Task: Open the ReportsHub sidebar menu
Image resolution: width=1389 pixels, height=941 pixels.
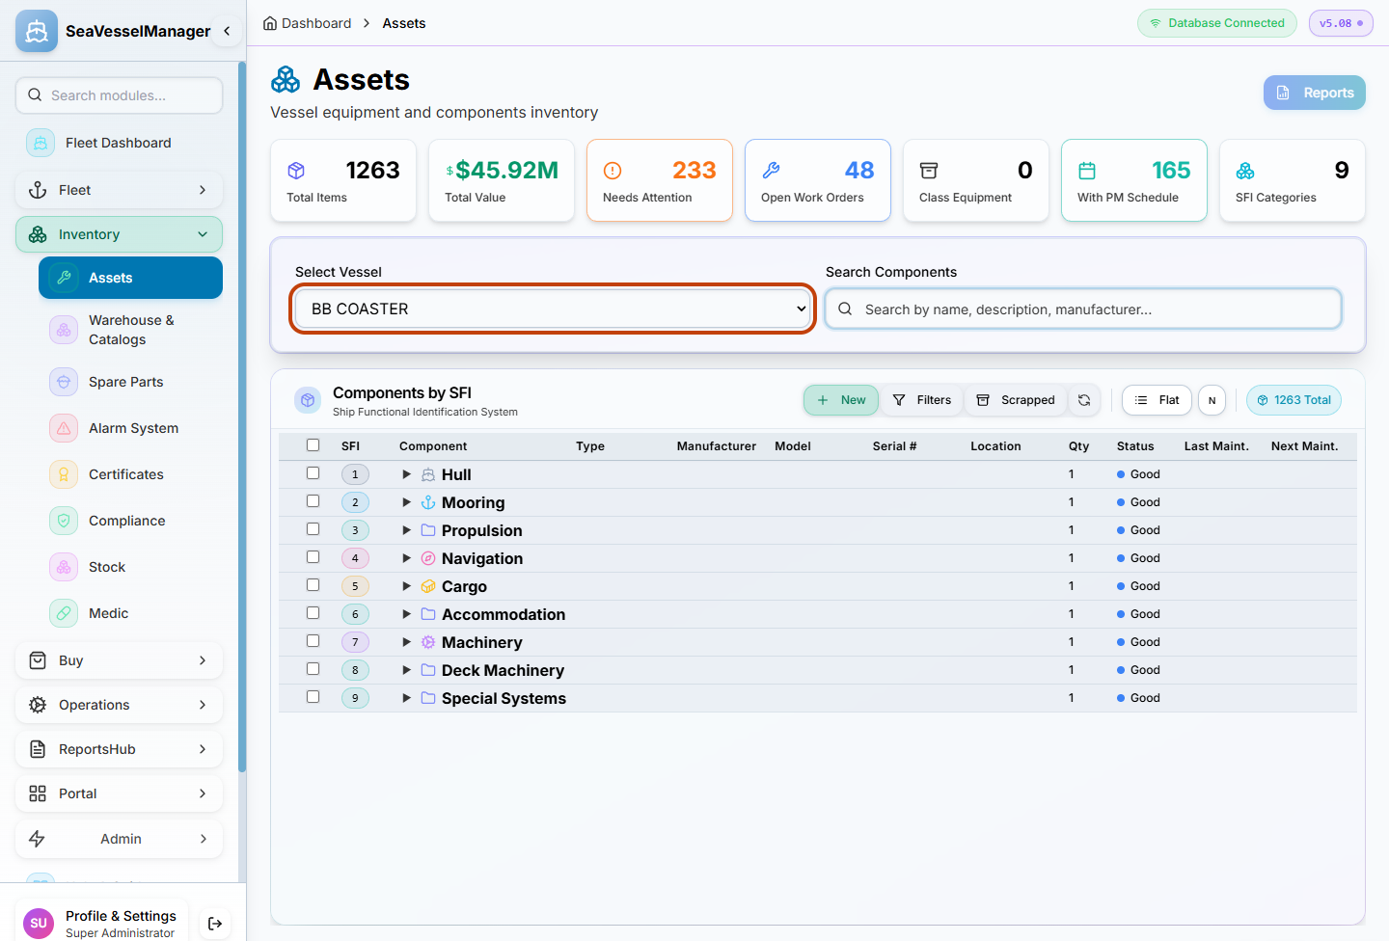Action: pyautogui.click(x=119, y=749)
